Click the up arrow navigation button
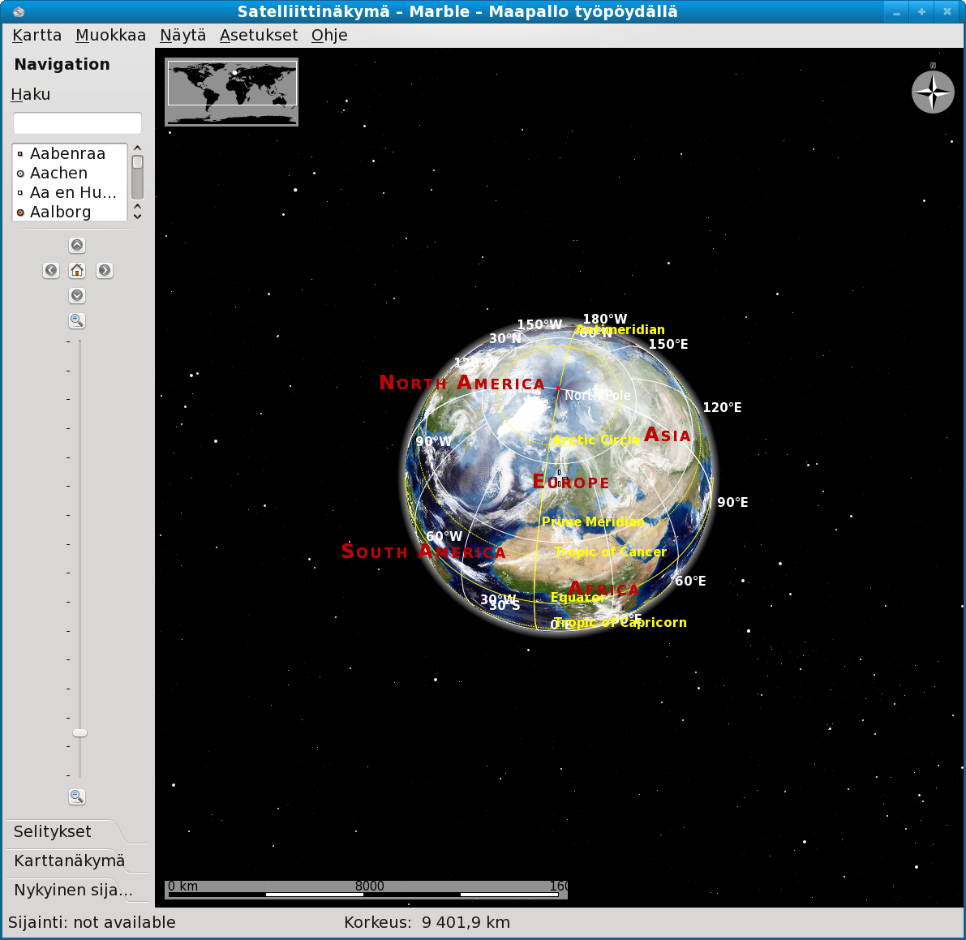Image resolution: width=966 pixels, height=940 pixels. point(77,245)
